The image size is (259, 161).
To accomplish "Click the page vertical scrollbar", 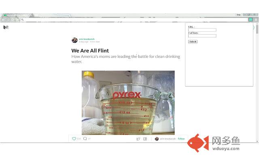I will [257, 80].
